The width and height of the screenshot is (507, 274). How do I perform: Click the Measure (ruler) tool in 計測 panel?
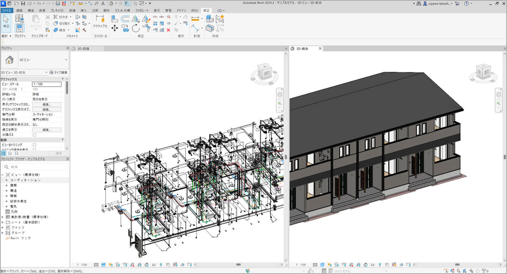(x=195, y=19)
